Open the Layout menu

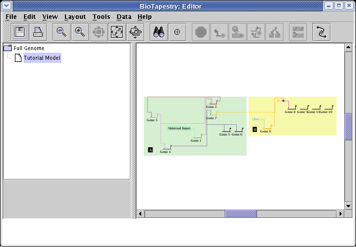tap(75, 16)
